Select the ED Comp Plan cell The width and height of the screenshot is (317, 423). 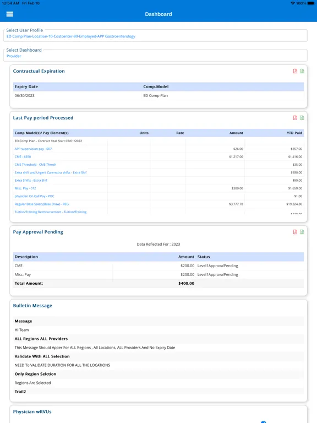(x=155, y=95)
